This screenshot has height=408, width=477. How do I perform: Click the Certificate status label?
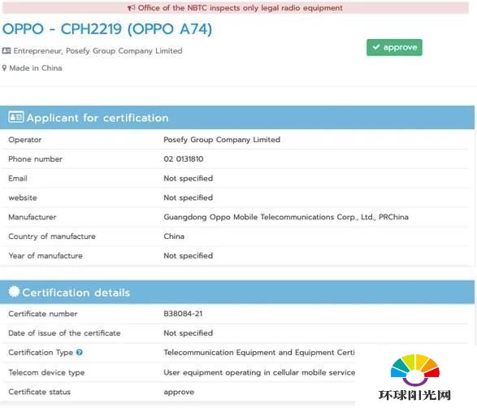(40, 392)
